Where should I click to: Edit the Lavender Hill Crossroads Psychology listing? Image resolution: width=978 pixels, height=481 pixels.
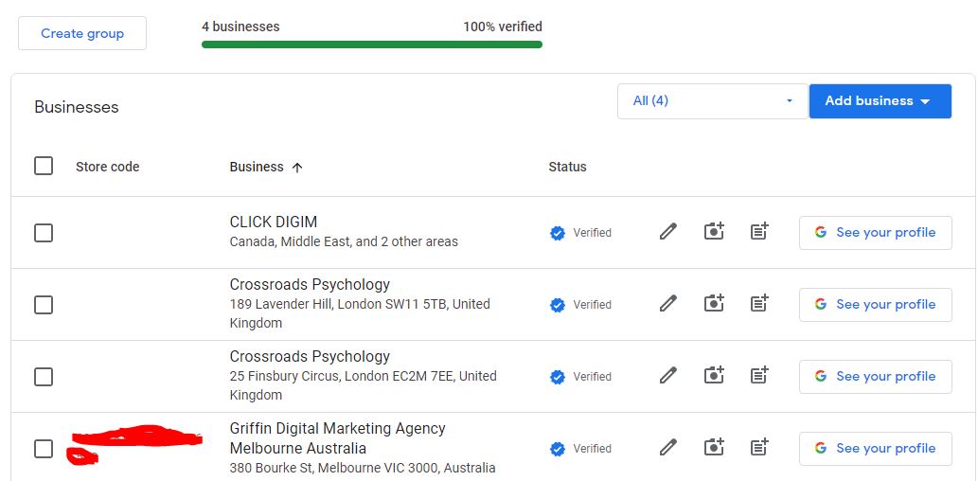click(668, 304)
